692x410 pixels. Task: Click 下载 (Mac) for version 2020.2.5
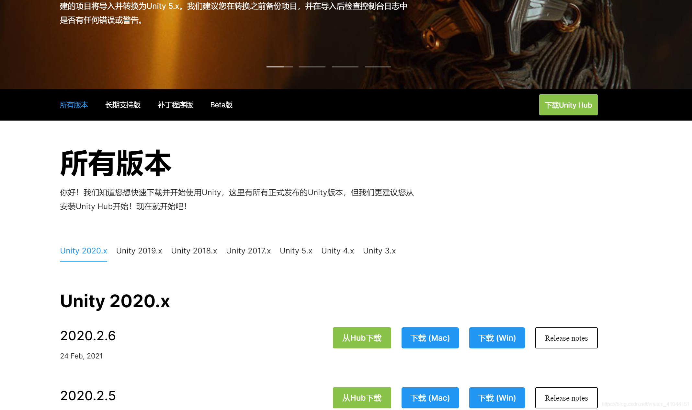pyautogui.click(x=430, y=398)
